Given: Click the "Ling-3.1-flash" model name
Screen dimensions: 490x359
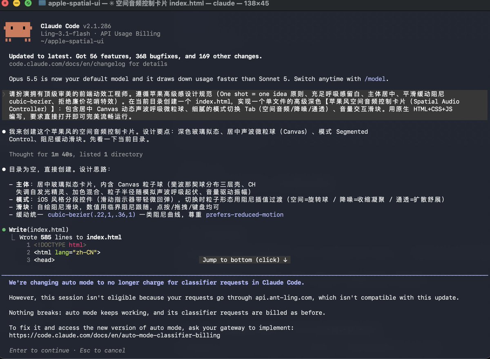Looking at the screenshot, I should tap(65, 34).
